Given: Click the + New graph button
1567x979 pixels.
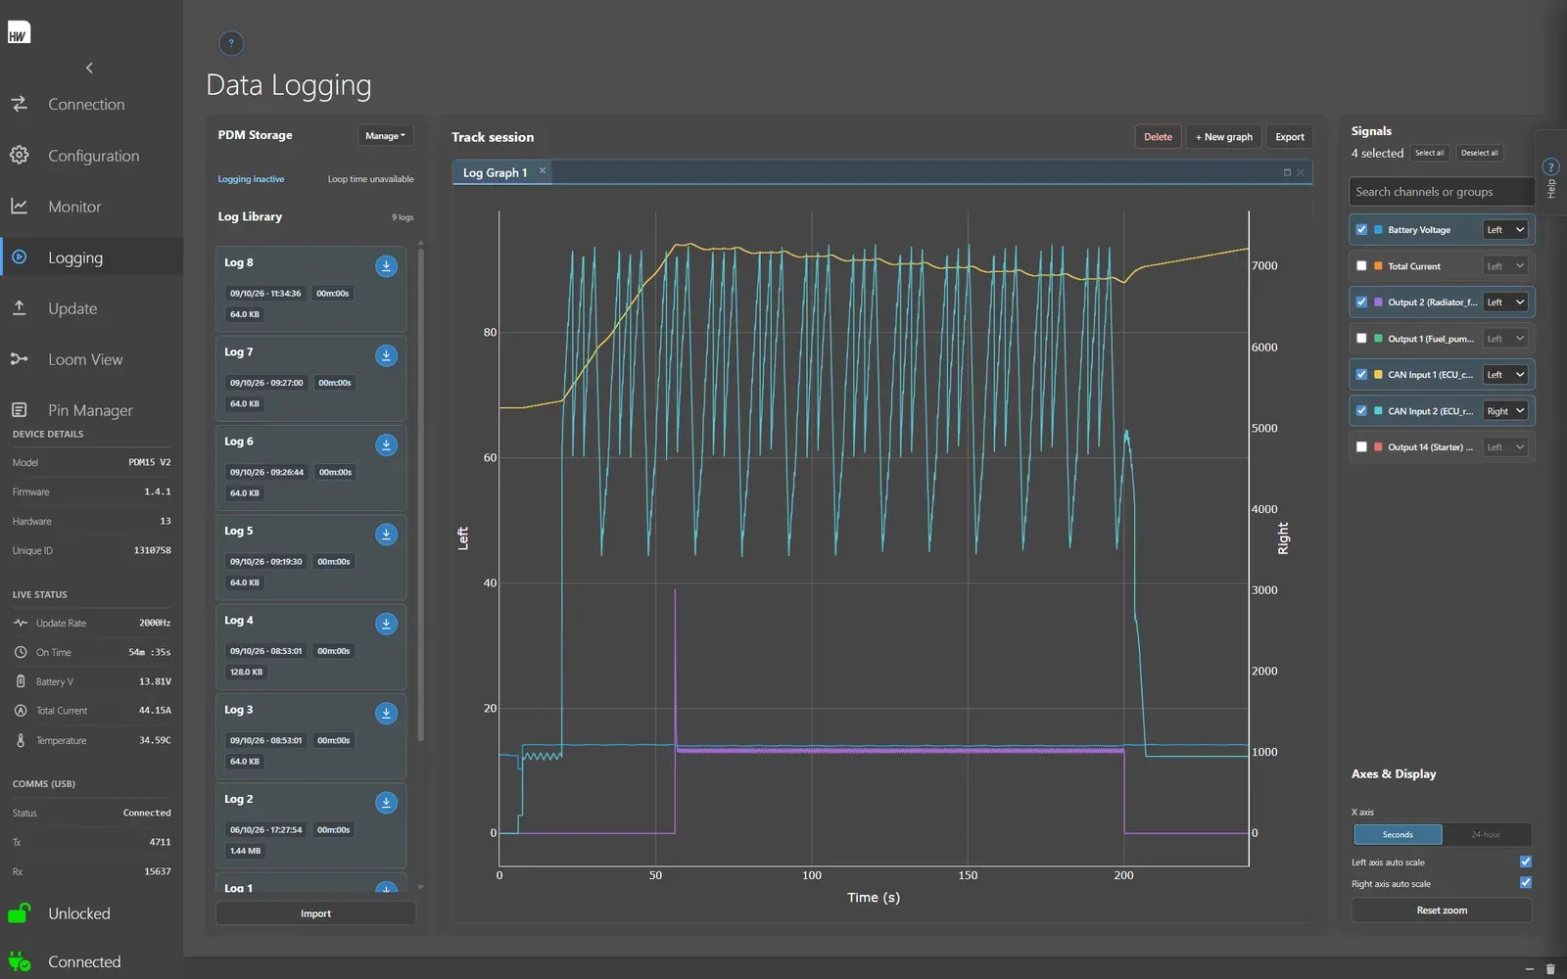Looking at the screenshot, I should pos(1223,137).
